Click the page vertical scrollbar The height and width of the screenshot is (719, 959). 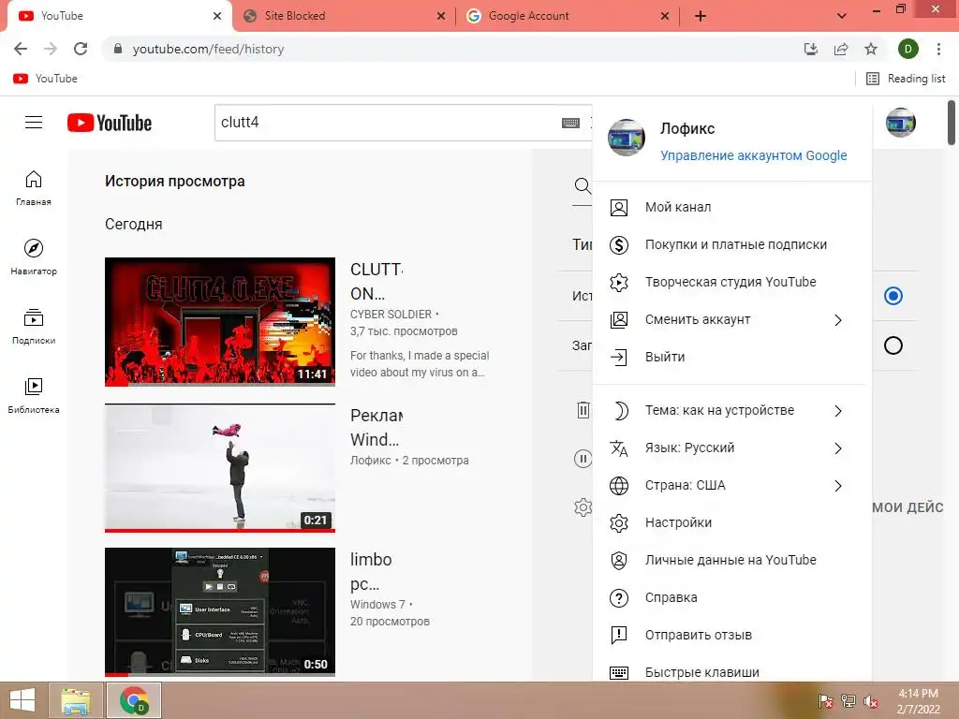pyautogui.click(x=952, y=123)
